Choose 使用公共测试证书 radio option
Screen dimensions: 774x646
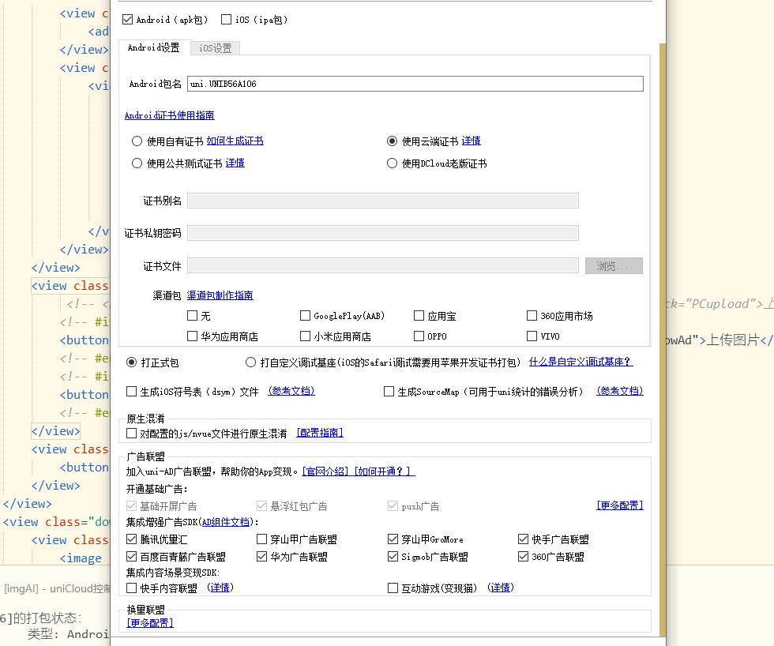(137, 163)
